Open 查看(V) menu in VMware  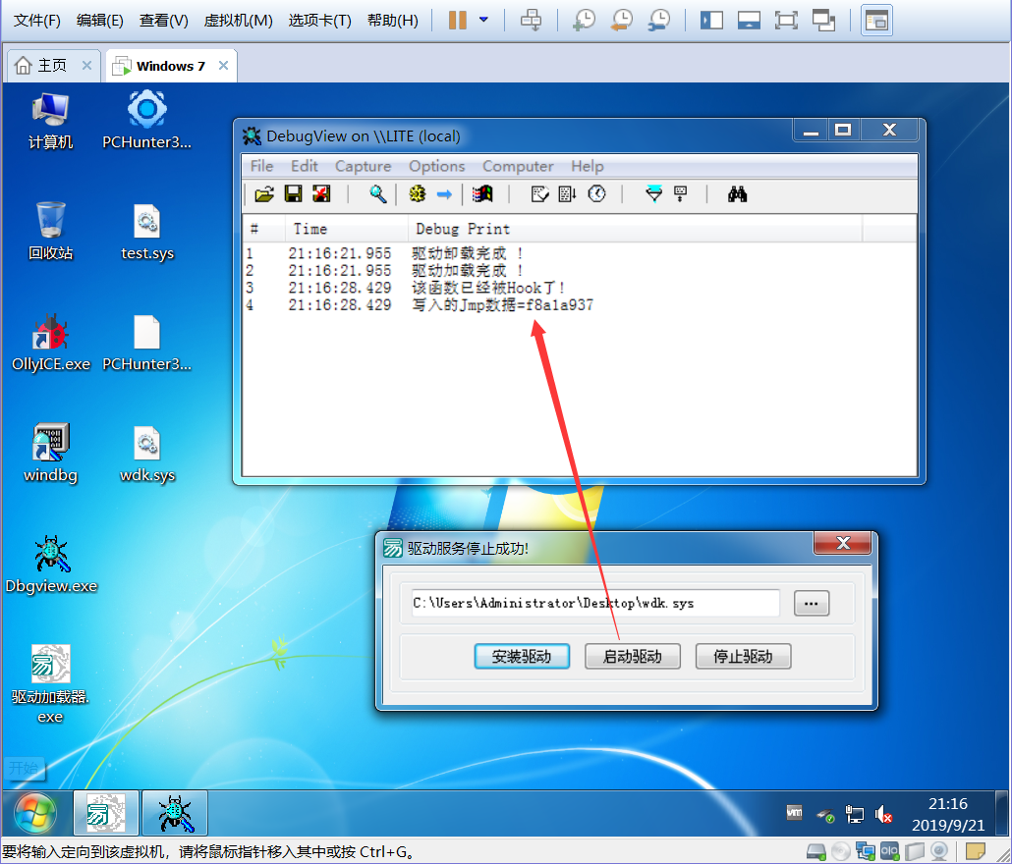pyautogui.click(x=163, y=21)
